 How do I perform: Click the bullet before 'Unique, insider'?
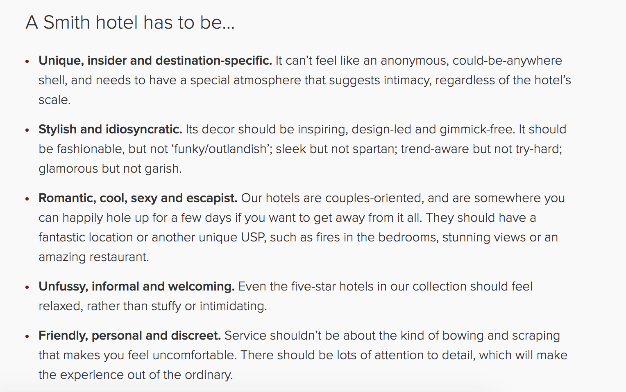tap(27, 61)
